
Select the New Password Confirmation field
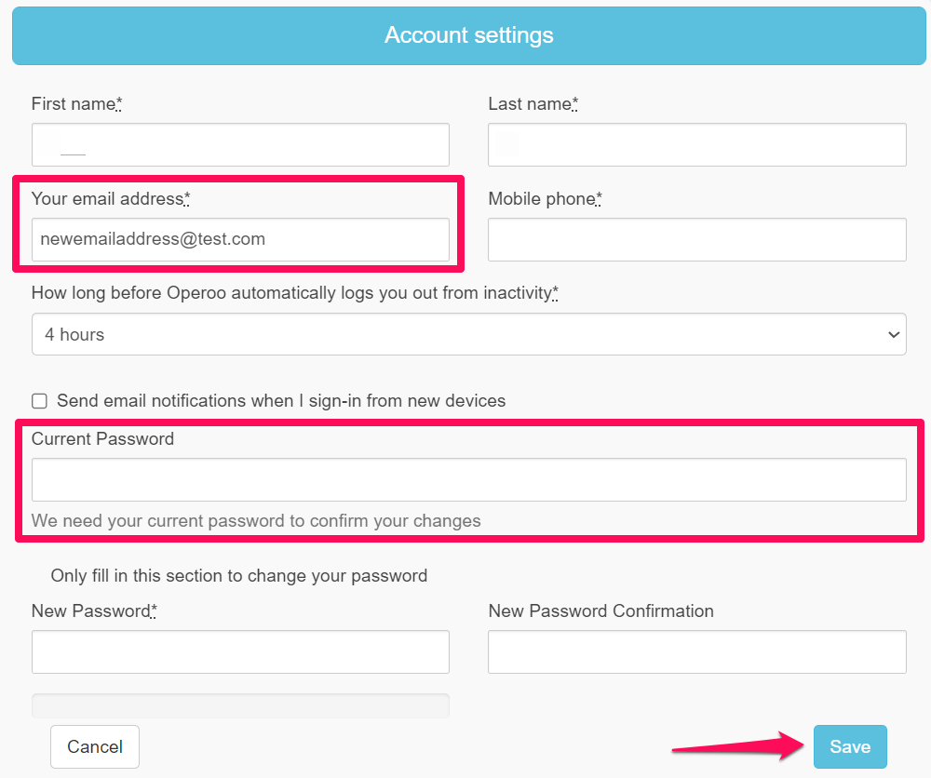point(696,651)
